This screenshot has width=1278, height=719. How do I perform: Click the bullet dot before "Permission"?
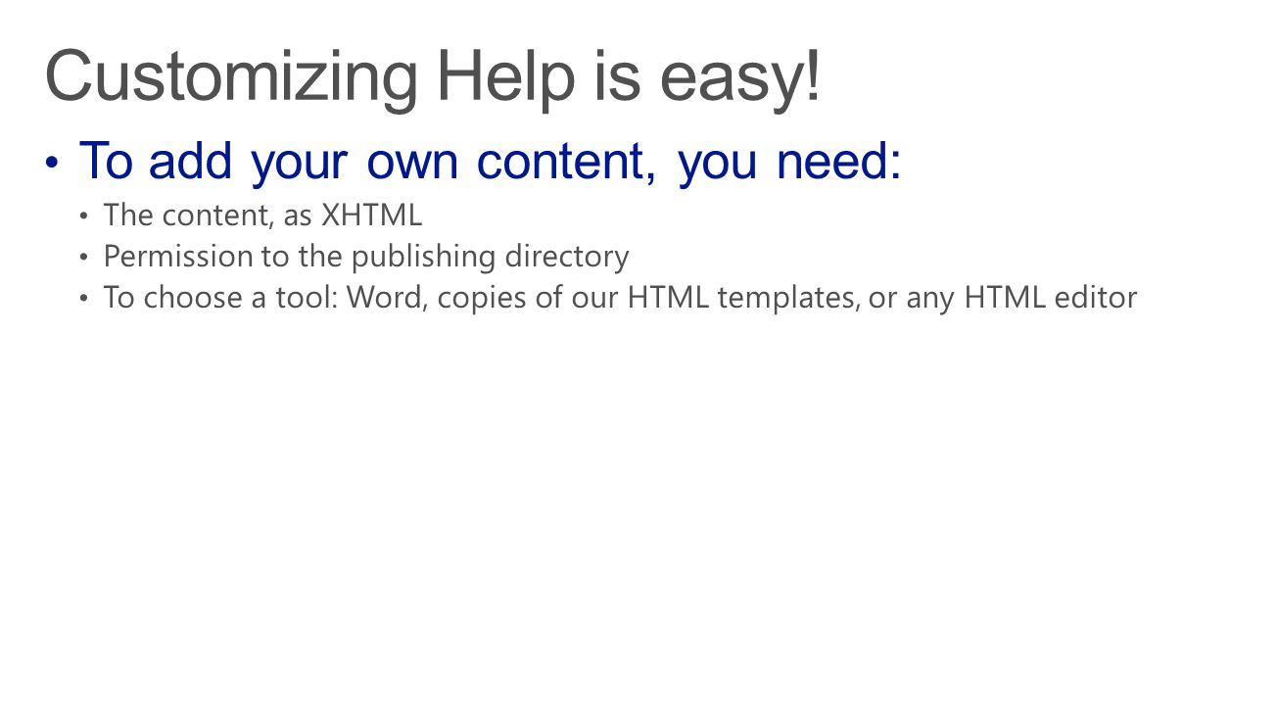84,257
